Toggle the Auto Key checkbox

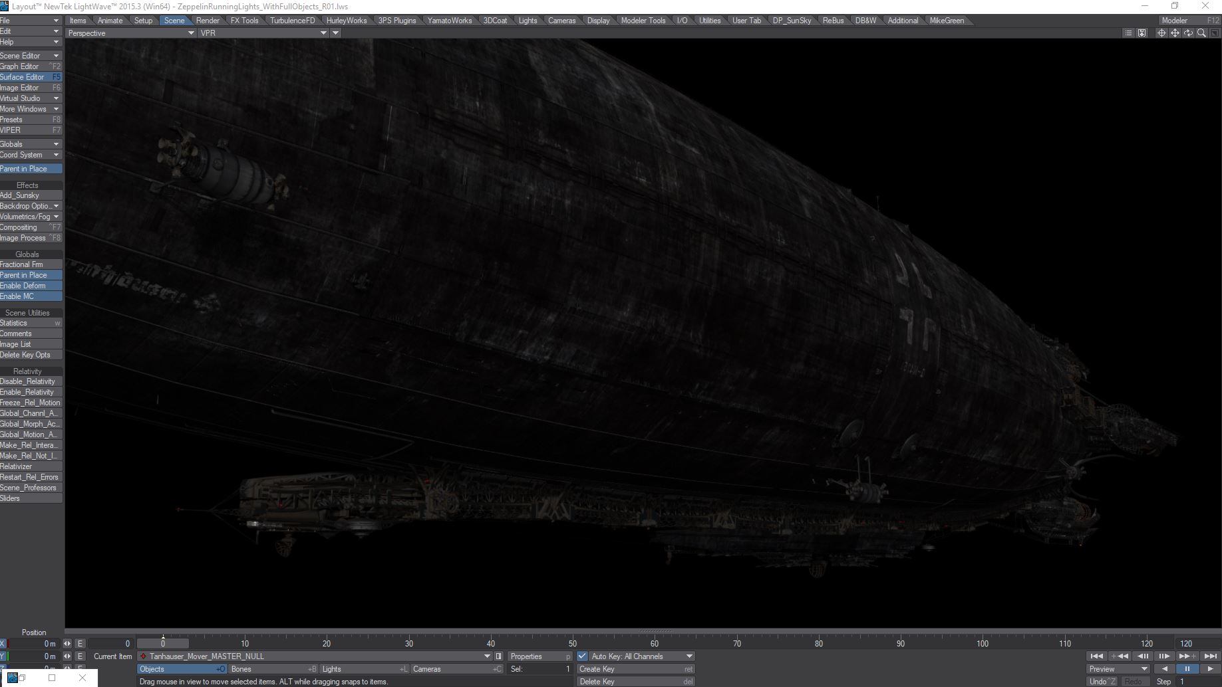(x=583, y=656)
